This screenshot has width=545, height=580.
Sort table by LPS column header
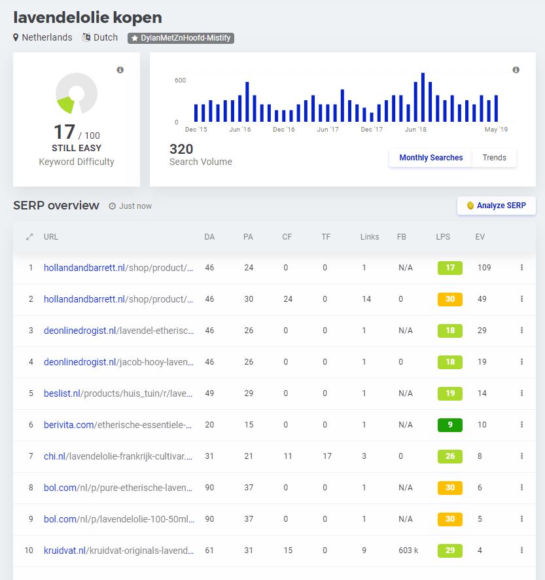[x=443, y=237]
